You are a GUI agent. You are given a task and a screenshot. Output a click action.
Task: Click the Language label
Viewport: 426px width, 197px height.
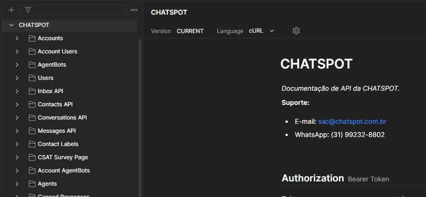click(x=230, y=31)
